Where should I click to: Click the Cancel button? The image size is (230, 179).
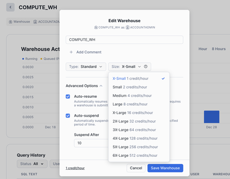point(136,168)
